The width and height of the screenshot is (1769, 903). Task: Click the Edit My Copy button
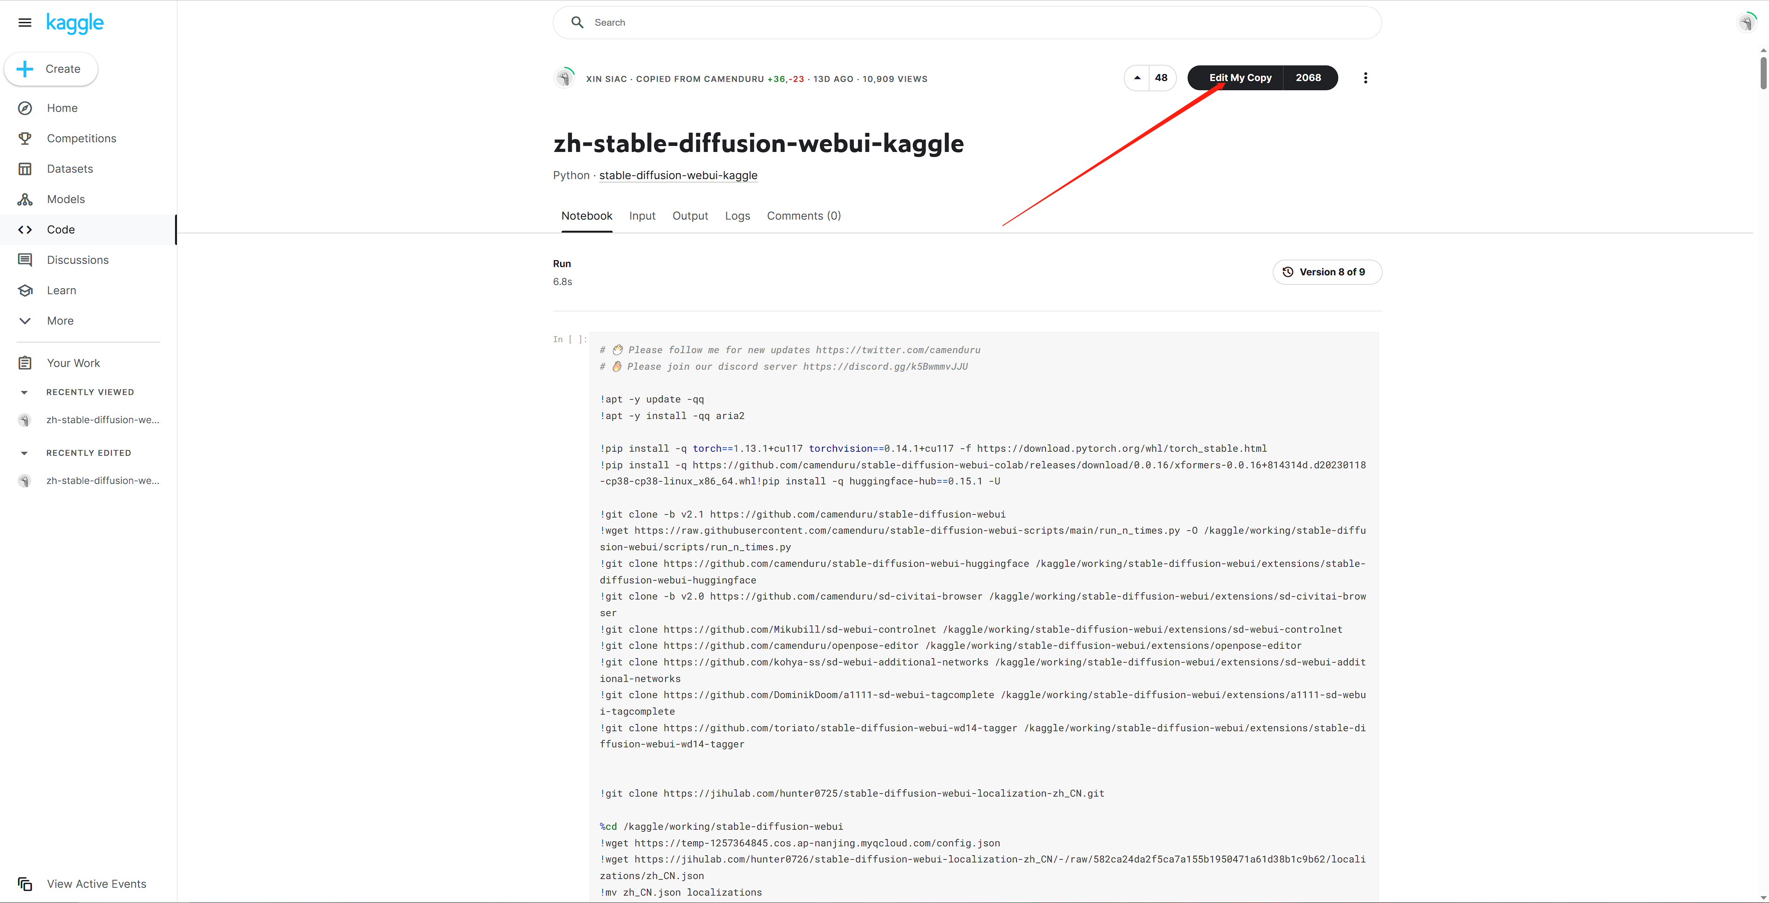1240,78
